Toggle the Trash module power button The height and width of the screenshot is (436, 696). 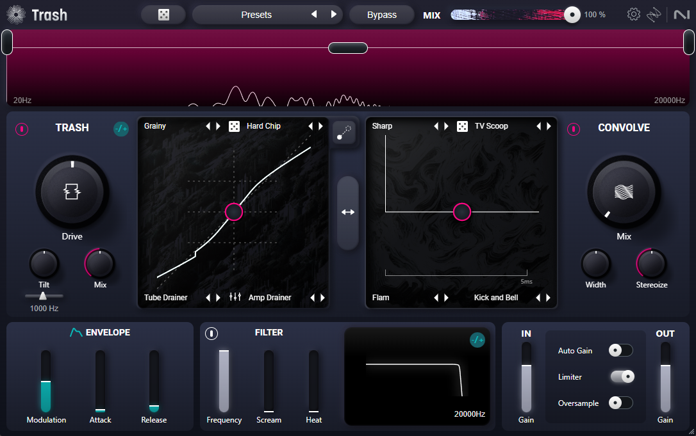point(22,129)
